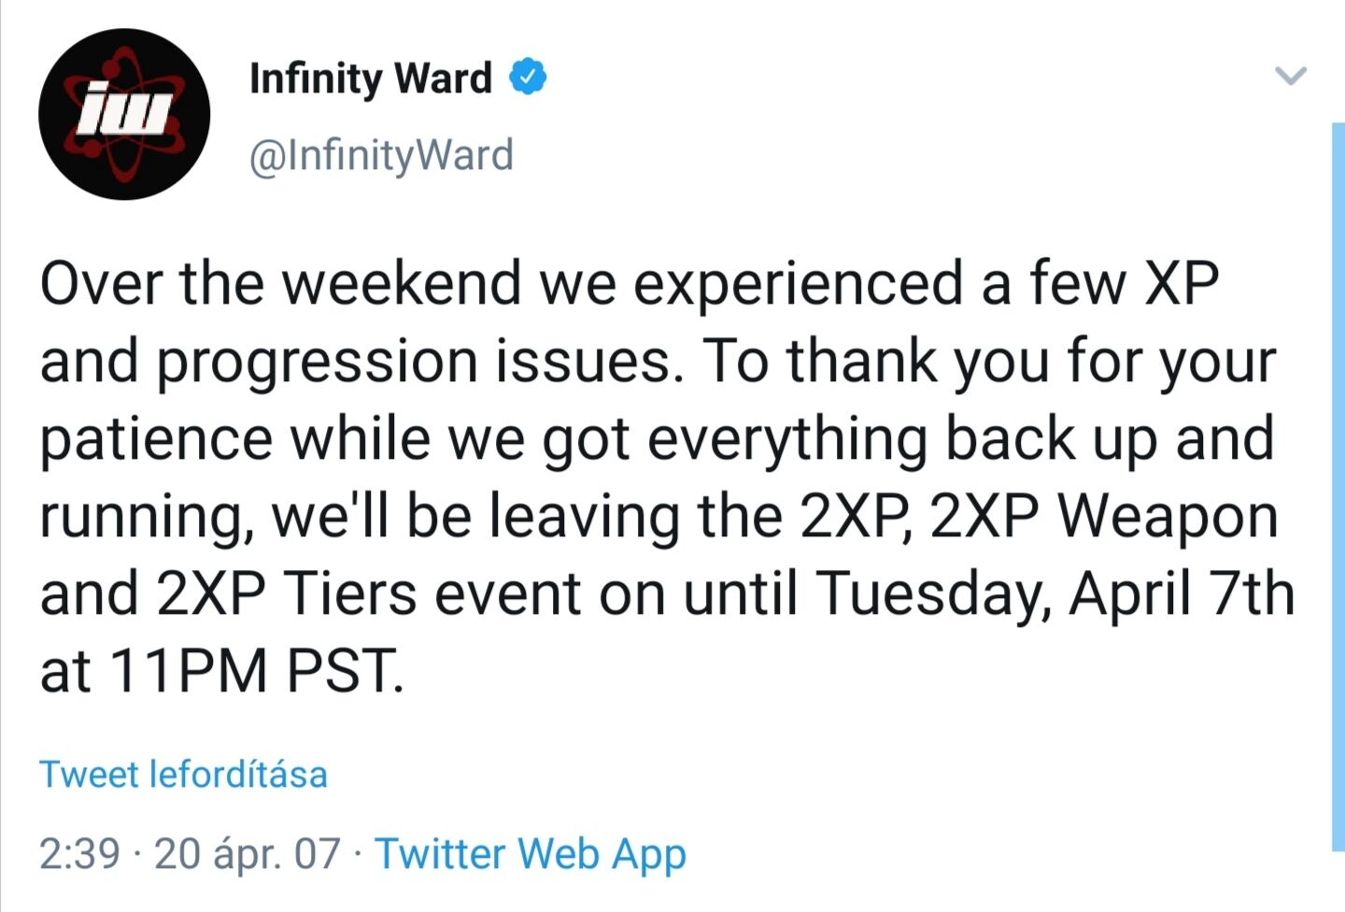Click the tweet line starting Over the weekend
1345x912 pixels.
coord(630,282)
